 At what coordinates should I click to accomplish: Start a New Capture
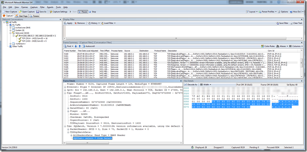10,12
